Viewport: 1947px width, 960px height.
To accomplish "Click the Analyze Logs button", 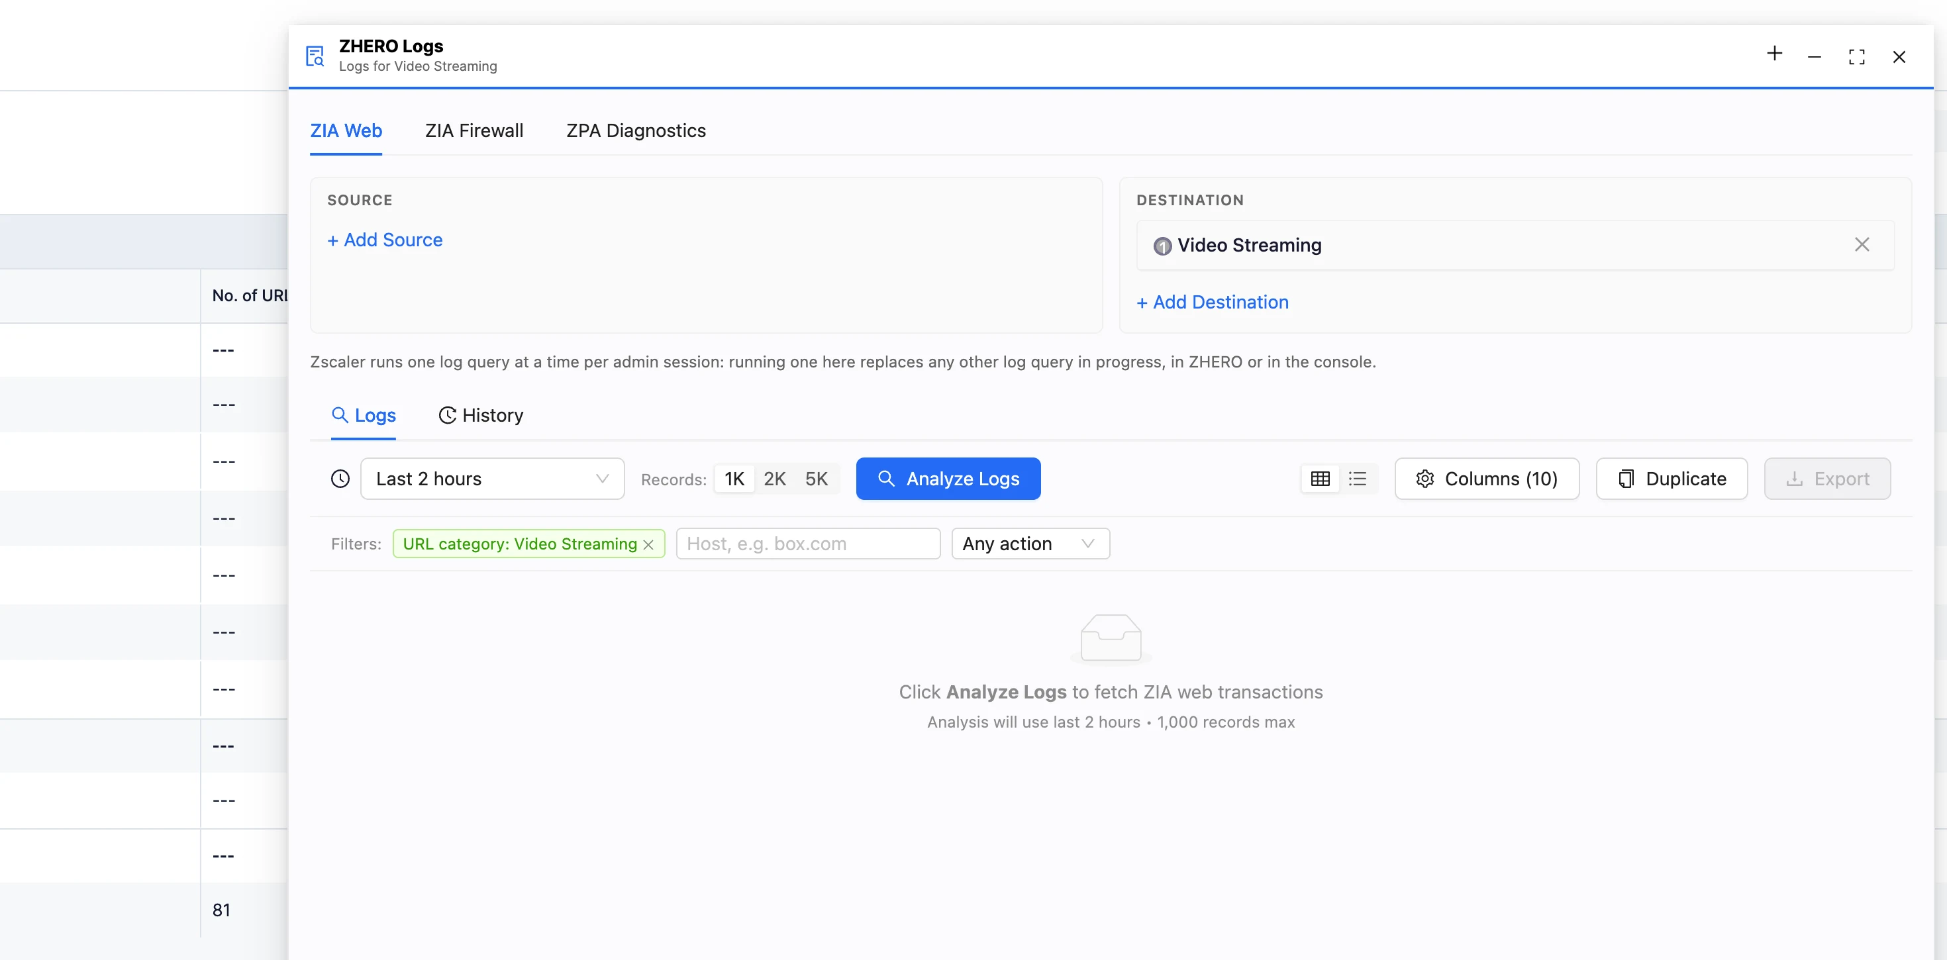I will coord(948,479).
